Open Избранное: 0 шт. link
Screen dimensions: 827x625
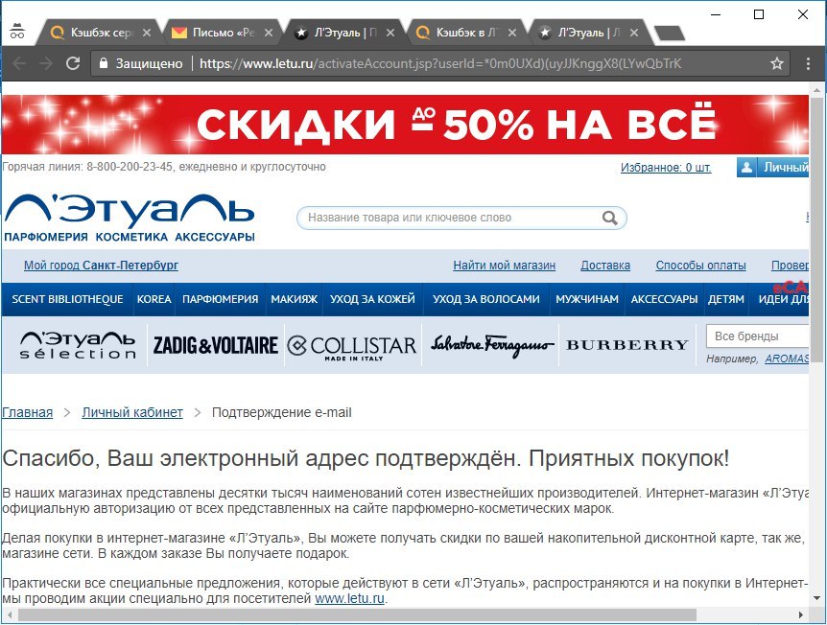[666, 168]
